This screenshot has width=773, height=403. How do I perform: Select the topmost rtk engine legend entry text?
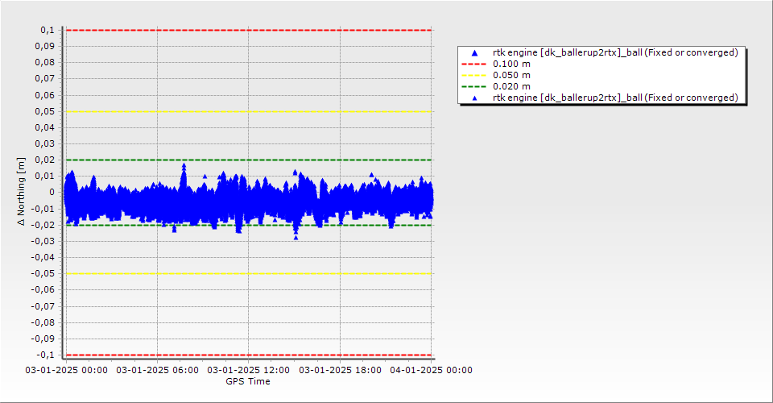[x=615, y=52]
